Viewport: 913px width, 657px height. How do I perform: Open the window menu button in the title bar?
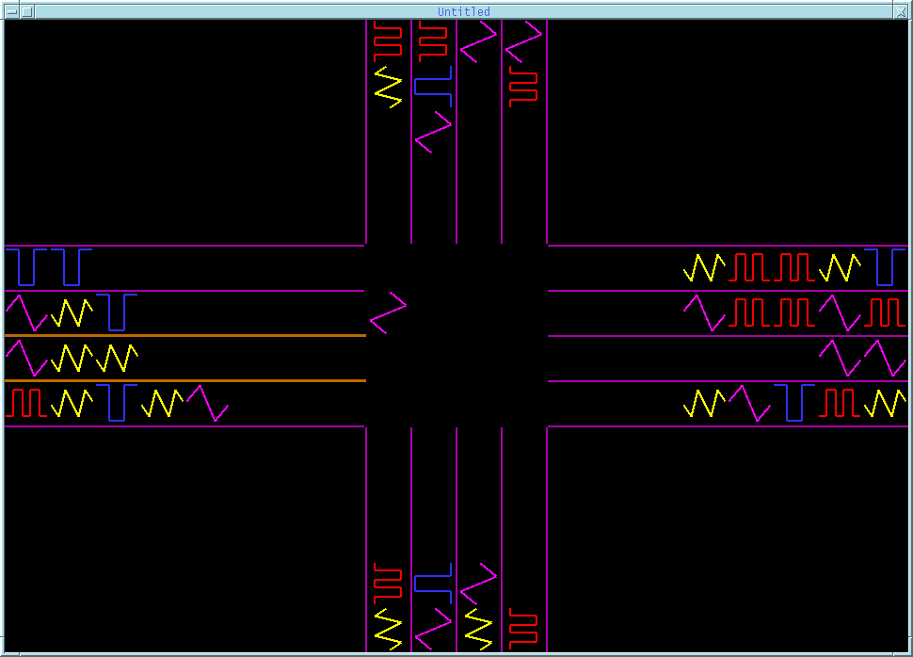tap(11, 11)
